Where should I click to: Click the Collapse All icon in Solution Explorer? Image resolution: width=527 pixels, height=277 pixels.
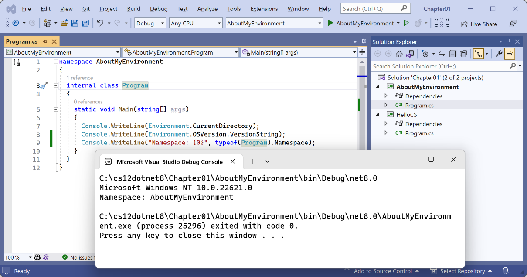452,54
